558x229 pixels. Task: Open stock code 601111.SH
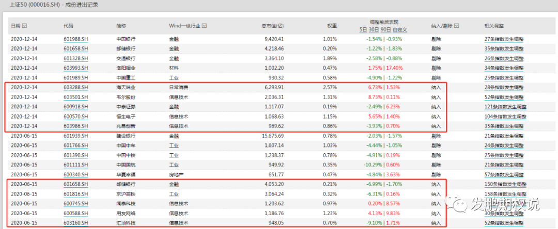(75, 165)
